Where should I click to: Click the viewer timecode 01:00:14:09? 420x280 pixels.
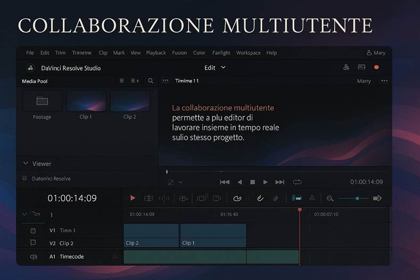(366, 182)
